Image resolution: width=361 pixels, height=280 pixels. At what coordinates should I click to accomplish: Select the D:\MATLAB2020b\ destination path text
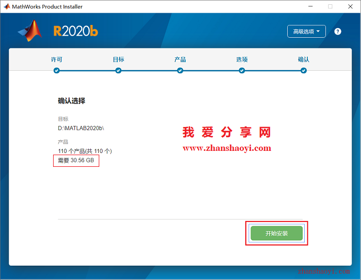pos(81,128)
